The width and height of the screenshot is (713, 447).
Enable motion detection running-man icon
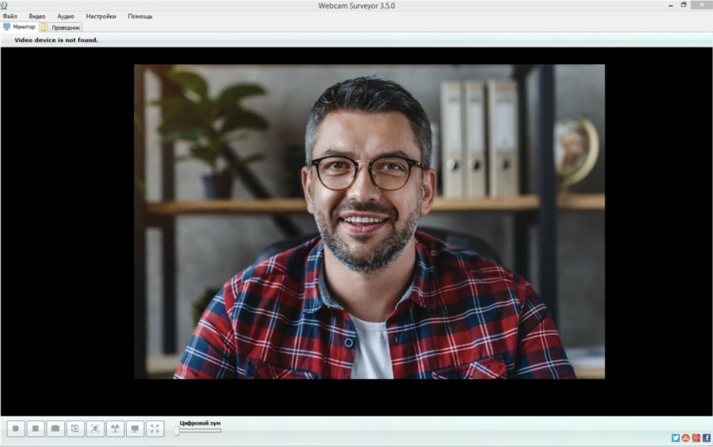point(95,429)
